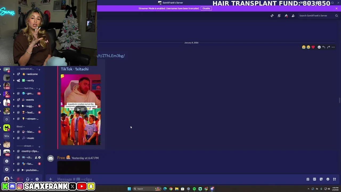Viewport: 341px width, 192px height.
Task: React with the red heart emoji
Action: click(313, 47)
